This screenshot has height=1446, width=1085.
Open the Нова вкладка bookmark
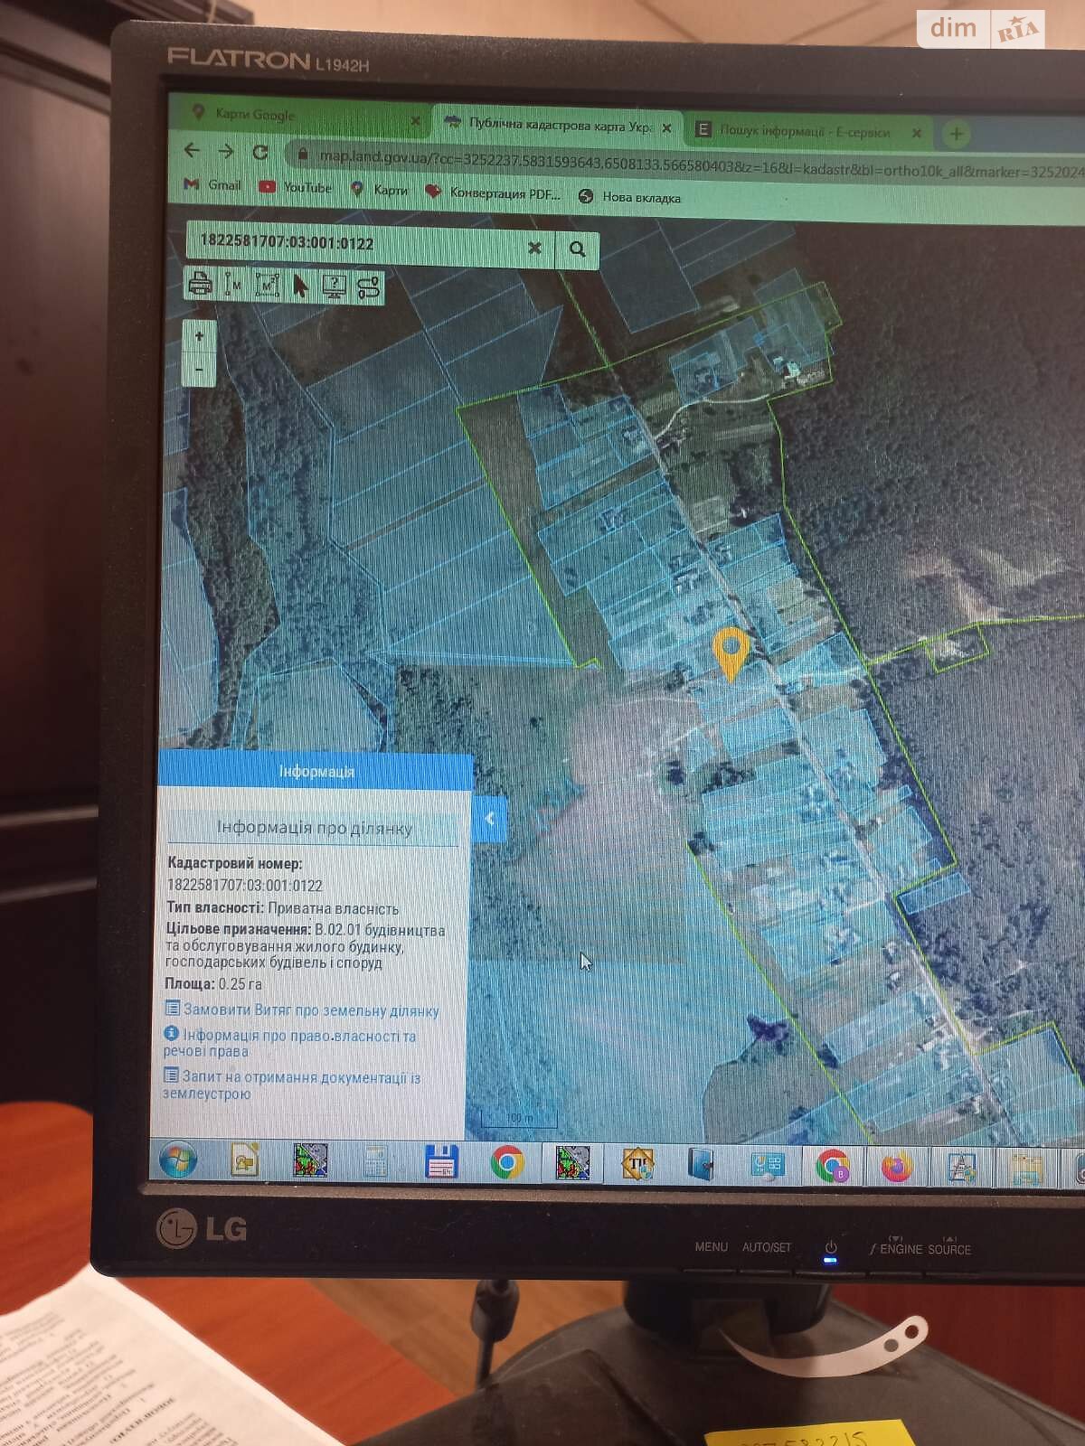click(629, 197)
